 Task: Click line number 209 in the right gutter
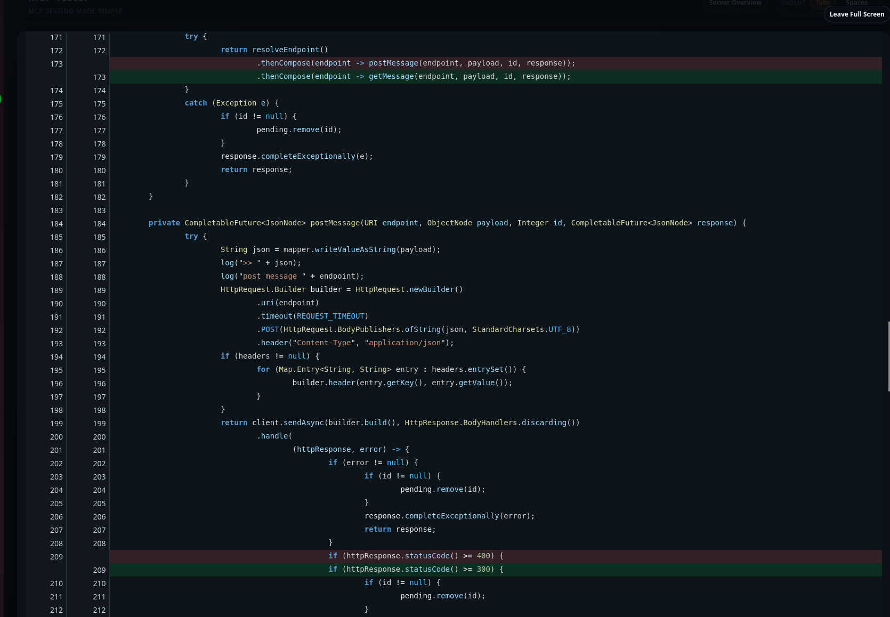(x=99, y=570)
